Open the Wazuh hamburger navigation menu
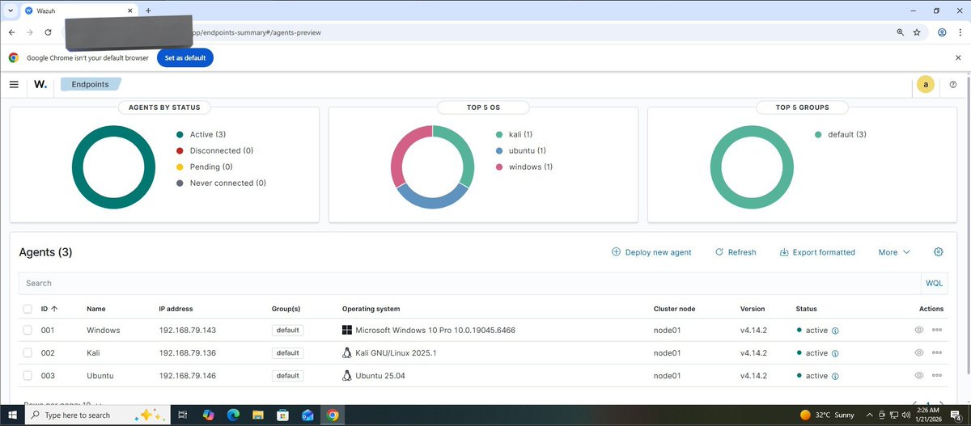The height and width of the screenshot is (426, 971). point(14,84)
